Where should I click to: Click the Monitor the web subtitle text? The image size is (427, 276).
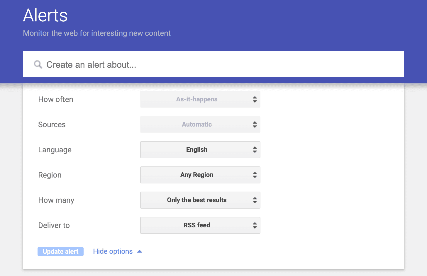pyautogui.click(x=97, y=33)
